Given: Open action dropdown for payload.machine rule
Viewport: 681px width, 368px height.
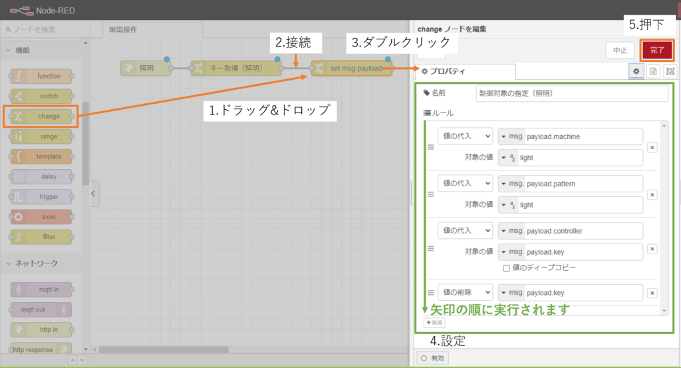Looking at the screenshot, I should [x=465, y=136].
